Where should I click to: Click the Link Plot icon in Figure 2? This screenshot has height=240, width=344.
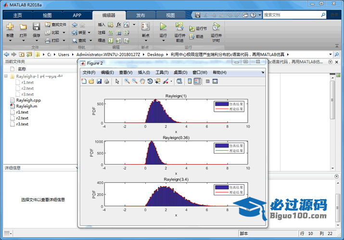(179, 81)
